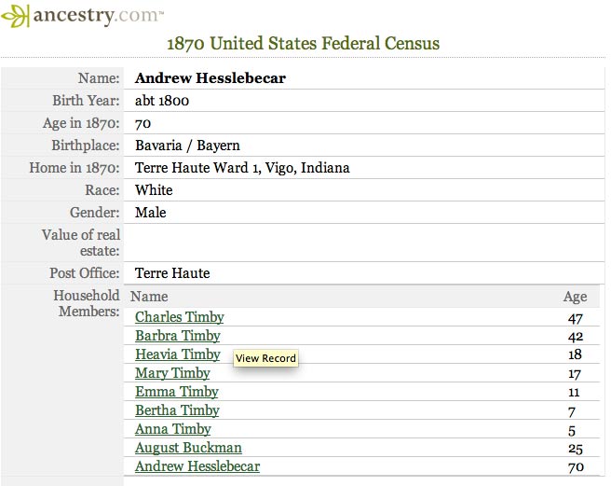Viewport: 611px width, 486px height.
Task: Open Charles Timby's record
Action: tap(179, 317)
